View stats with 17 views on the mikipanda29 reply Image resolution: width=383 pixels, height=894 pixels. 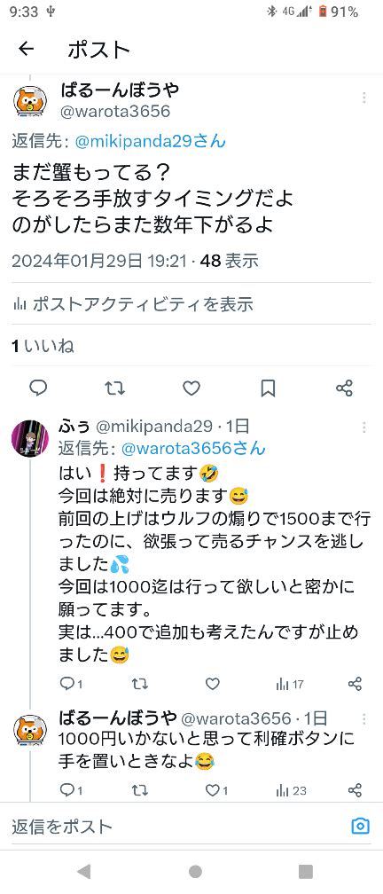point(290,684)
